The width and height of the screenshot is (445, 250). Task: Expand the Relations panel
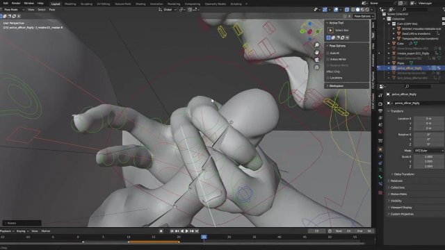(396, 181)
